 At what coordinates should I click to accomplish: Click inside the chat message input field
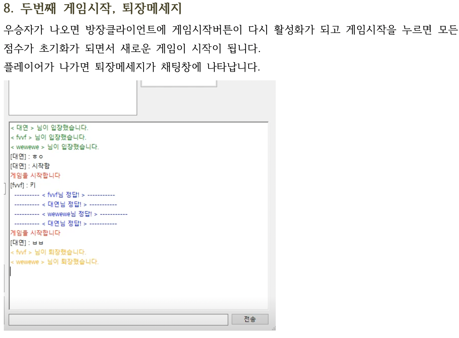pyautogui.click(x=118, y=319)
